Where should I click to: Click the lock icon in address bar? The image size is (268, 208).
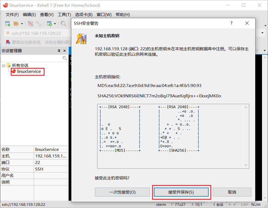pos(8,33)
